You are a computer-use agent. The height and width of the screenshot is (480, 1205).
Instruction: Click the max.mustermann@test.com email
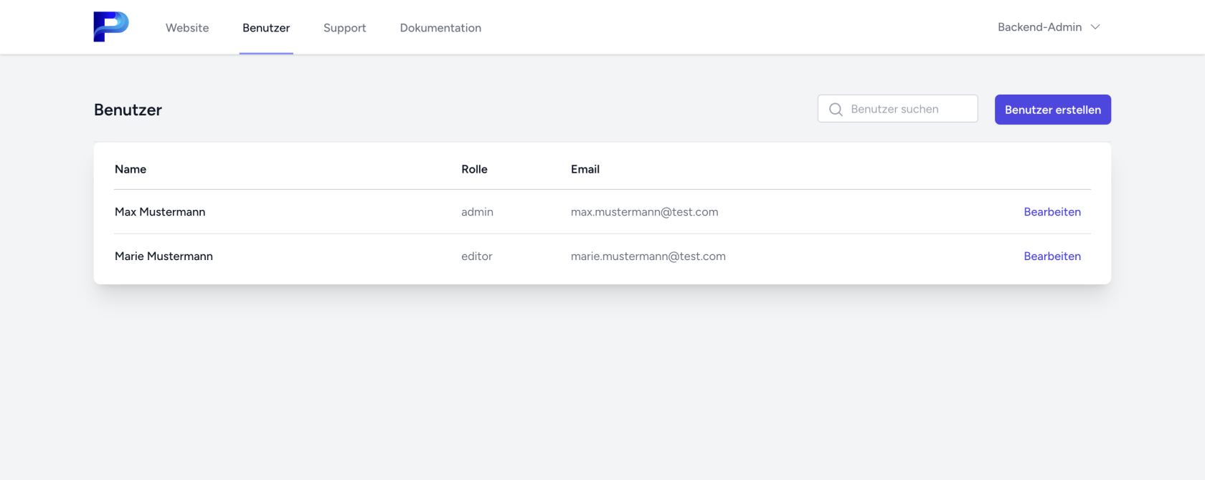644,212
